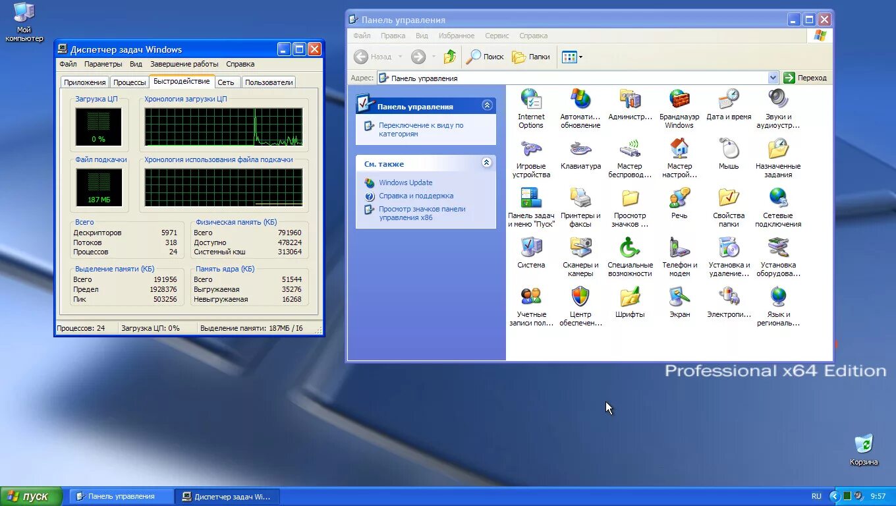The height and width of the screenshot is (506, 896).
Task: Click Переключение к виду по категориям link
Action: point(421,129)
